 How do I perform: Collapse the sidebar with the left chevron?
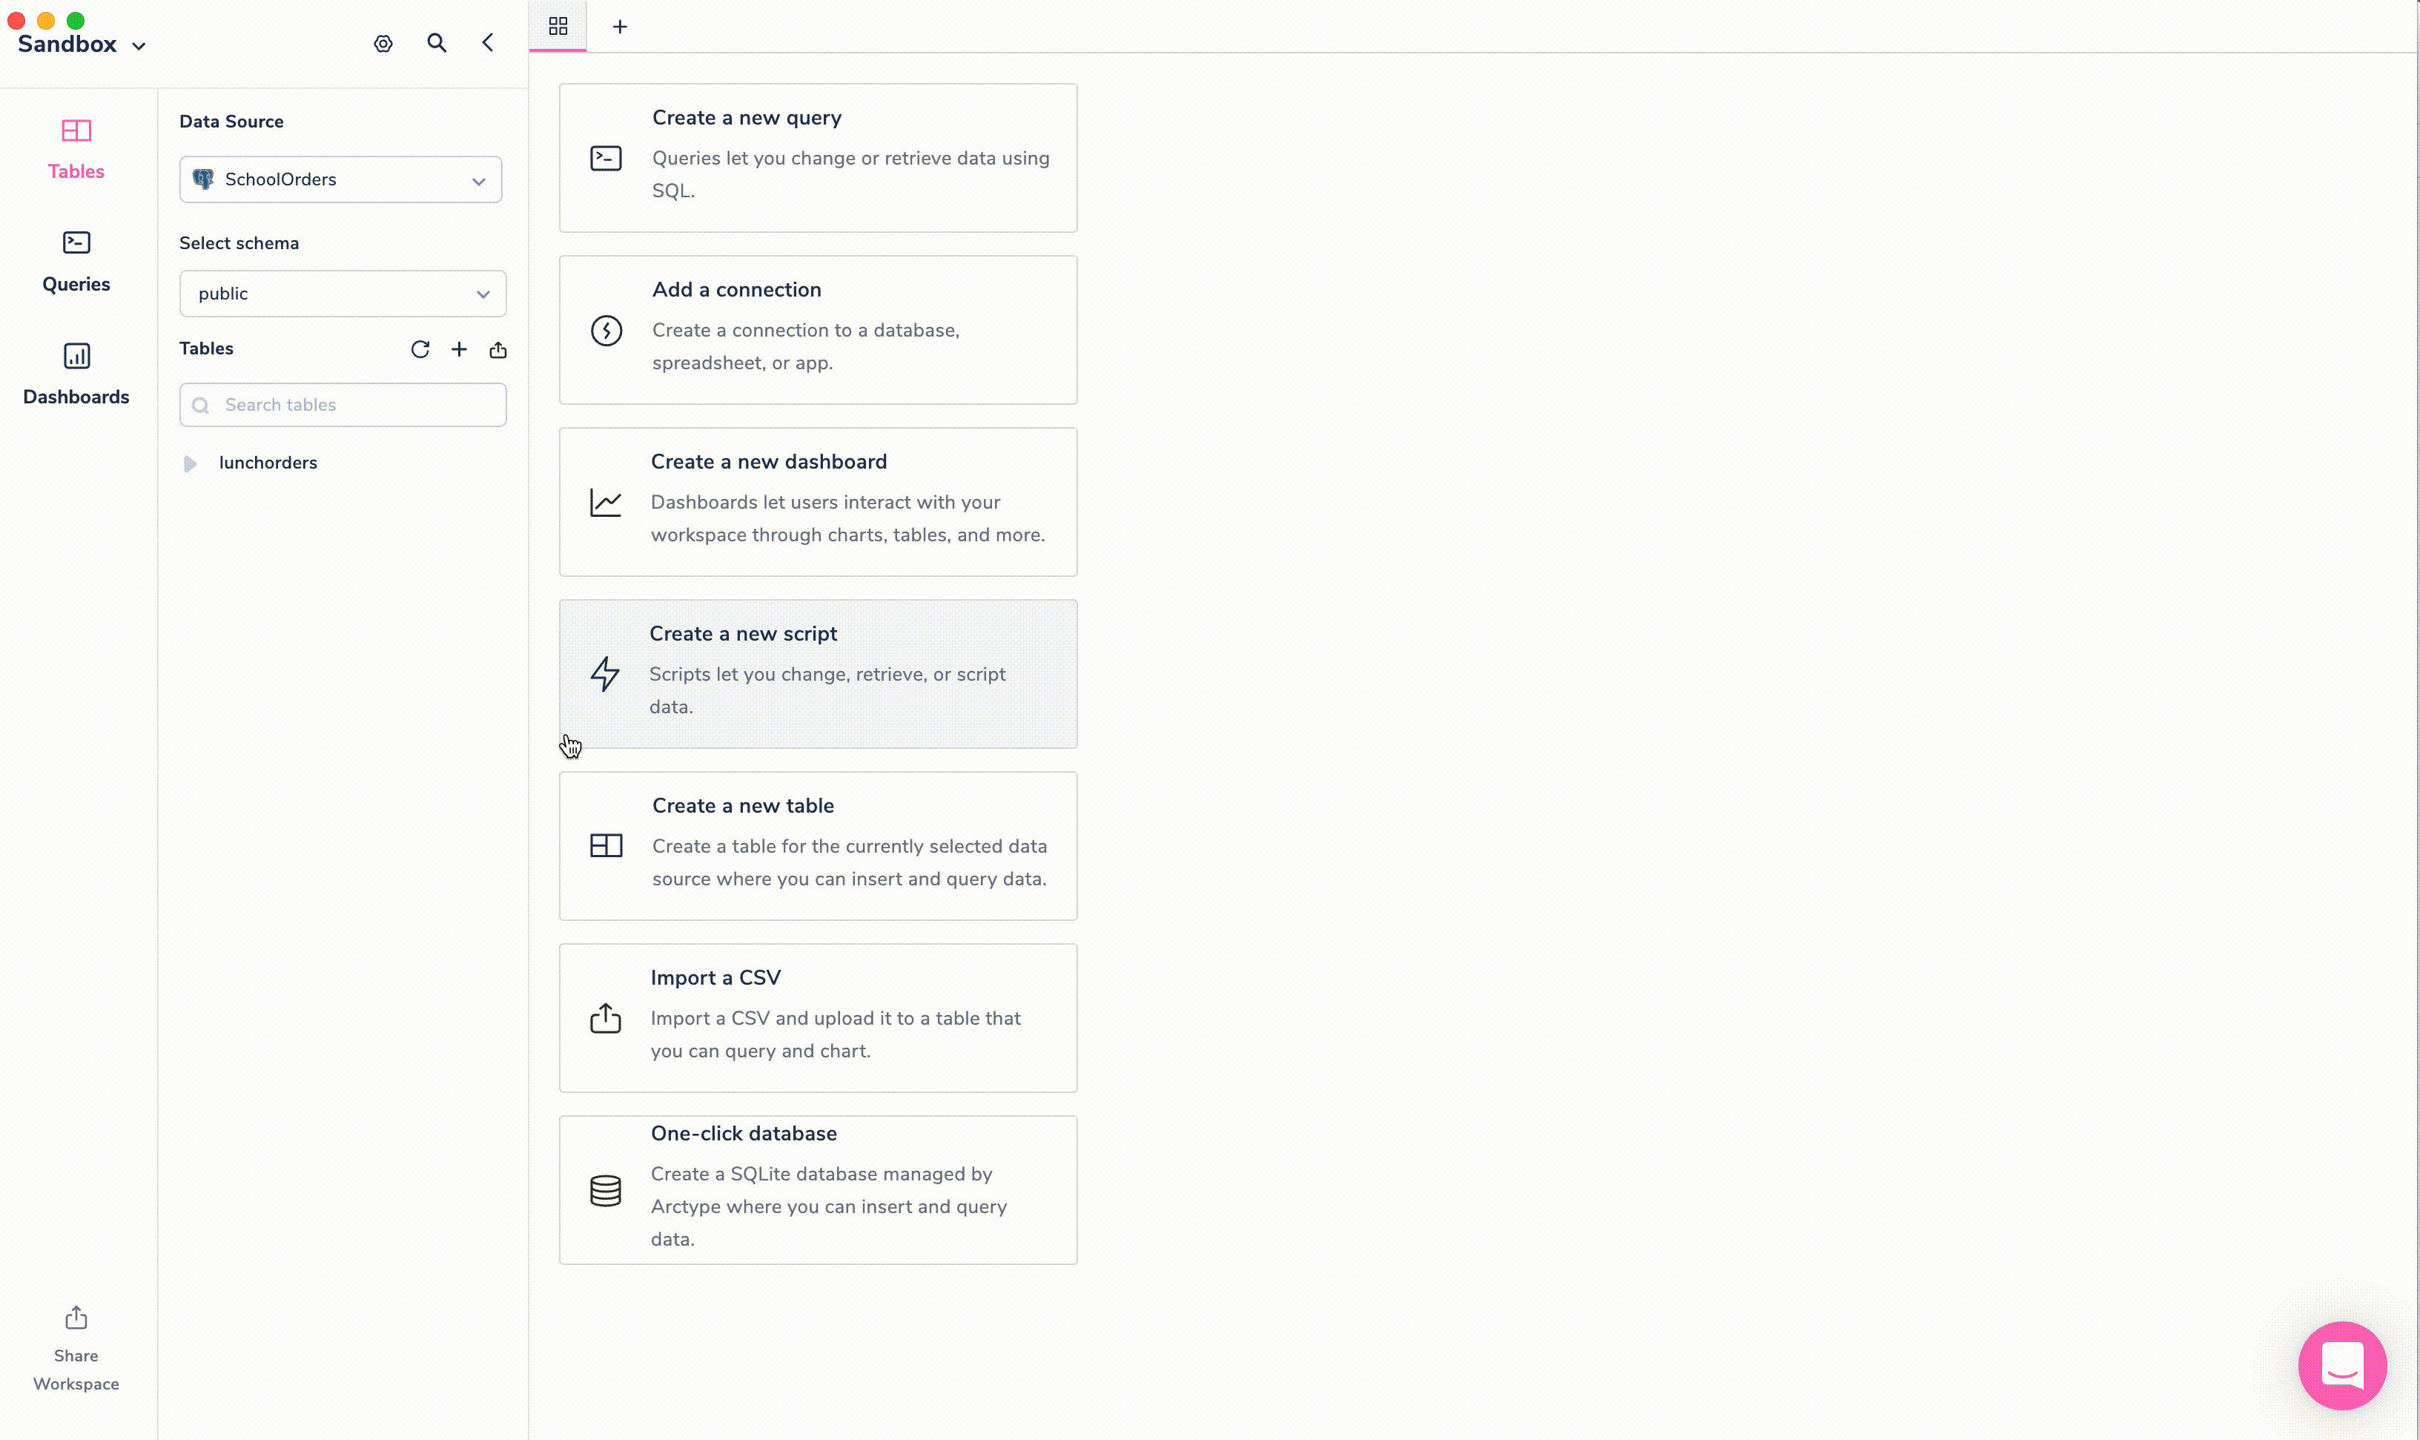tap(488, 43)
